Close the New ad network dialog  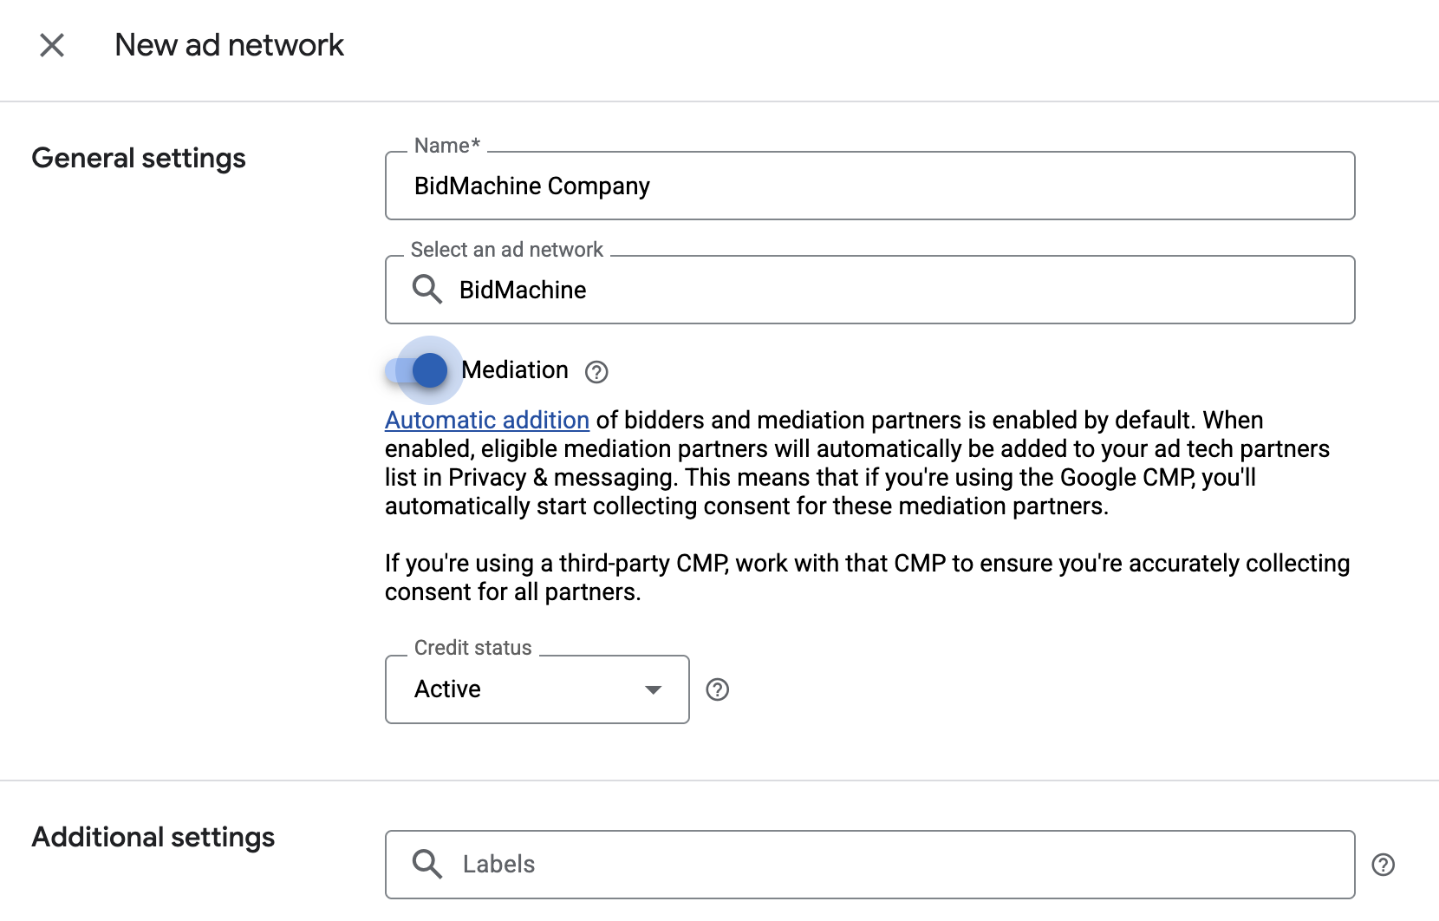(x=52, y=45)
